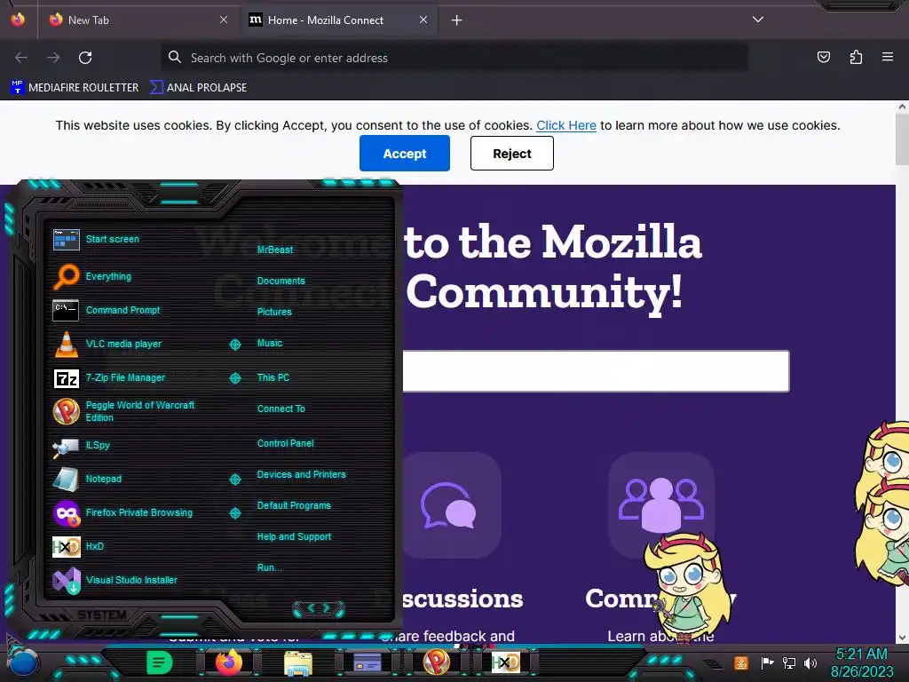The width and height of the screenshot is (909, 682).
Task: Click the HxD icon in taskbar
Action: point(505,662)
